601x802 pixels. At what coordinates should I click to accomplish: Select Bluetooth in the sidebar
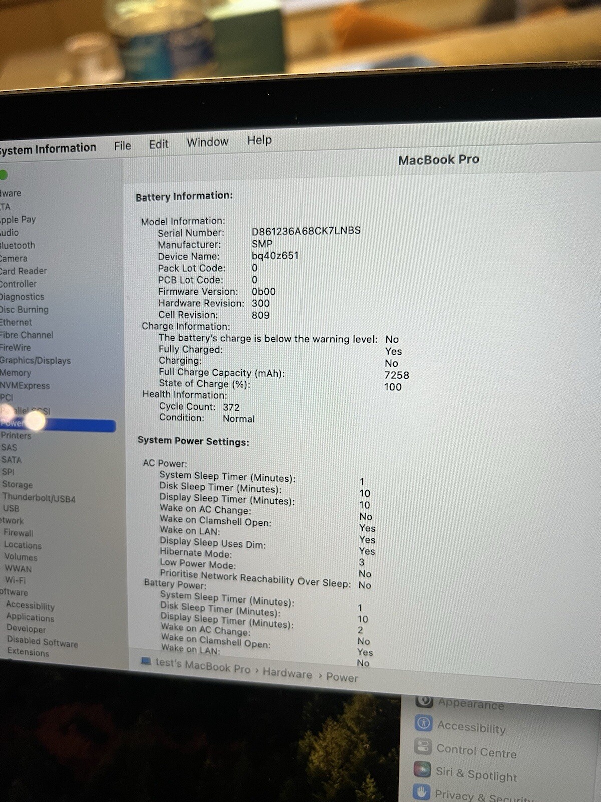tap(18, 245)
